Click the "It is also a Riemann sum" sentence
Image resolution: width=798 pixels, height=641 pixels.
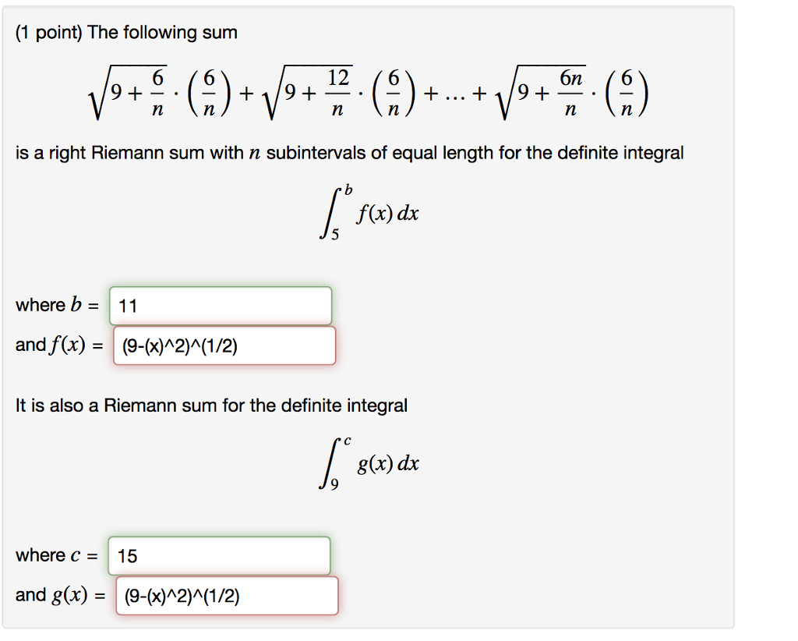click(x=211, y=405)
